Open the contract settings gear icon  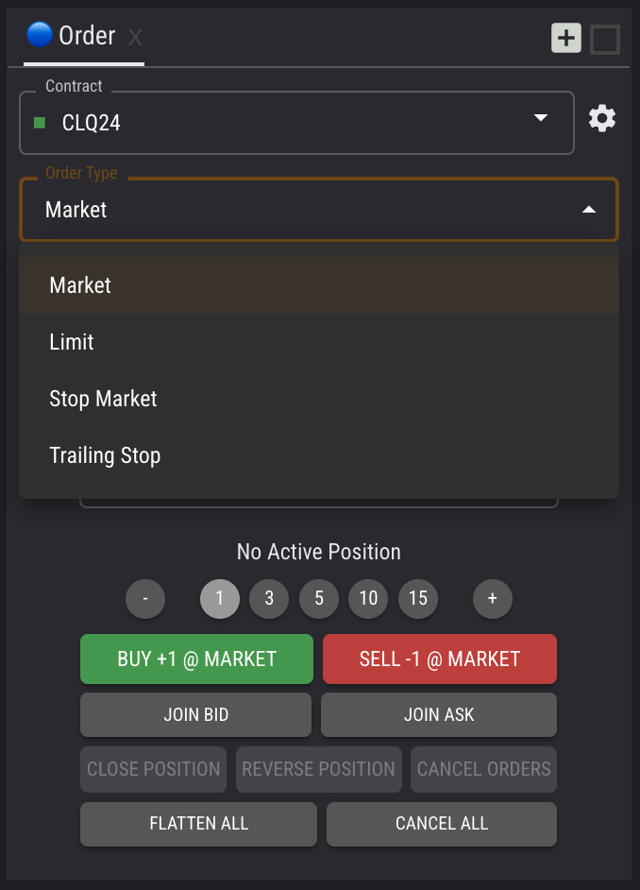click(x=602, y=119)
